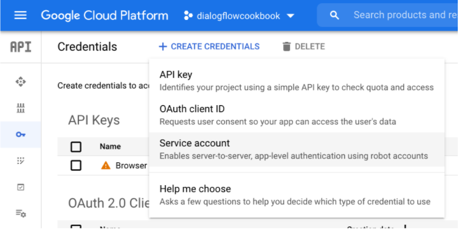The image size is (459, 232).
Task: Open the OAuth consent screen icon
Action: coord(21,160)
